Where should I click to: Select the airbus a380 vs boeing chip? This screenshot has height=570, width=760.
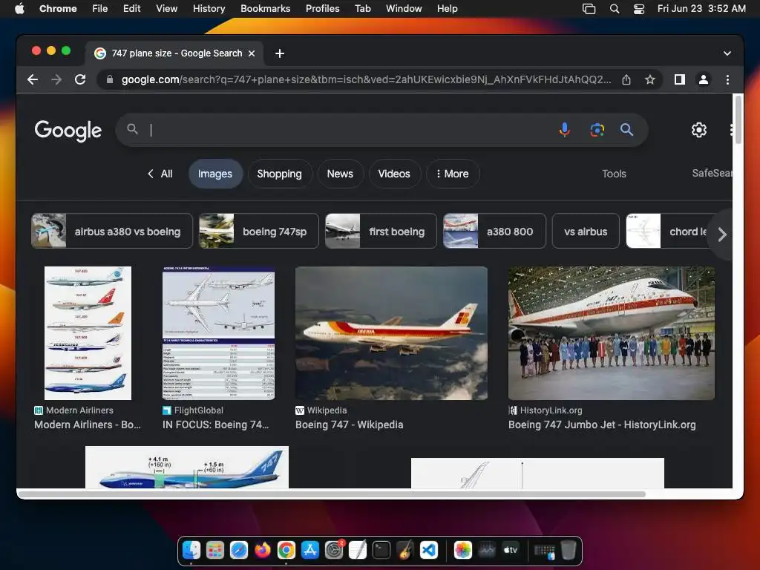[x=112, y=232]
